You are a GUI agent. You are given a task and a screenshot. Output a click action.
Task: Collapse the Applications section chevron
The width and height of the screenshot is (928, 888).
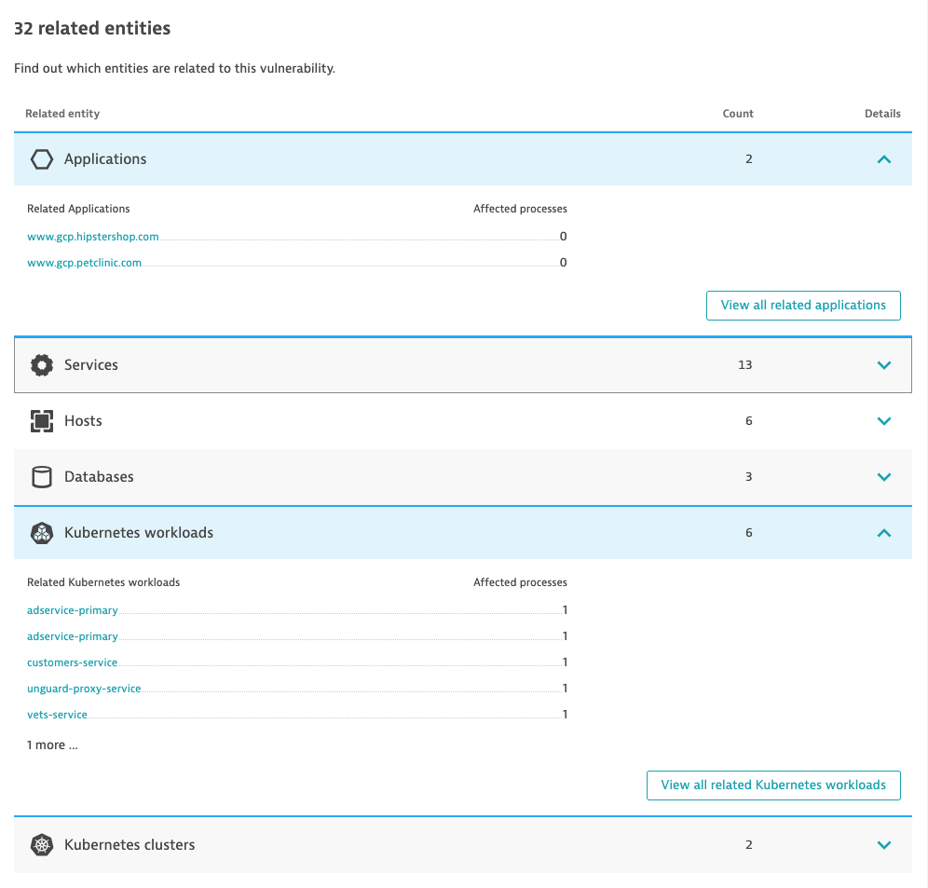point(884,159)
